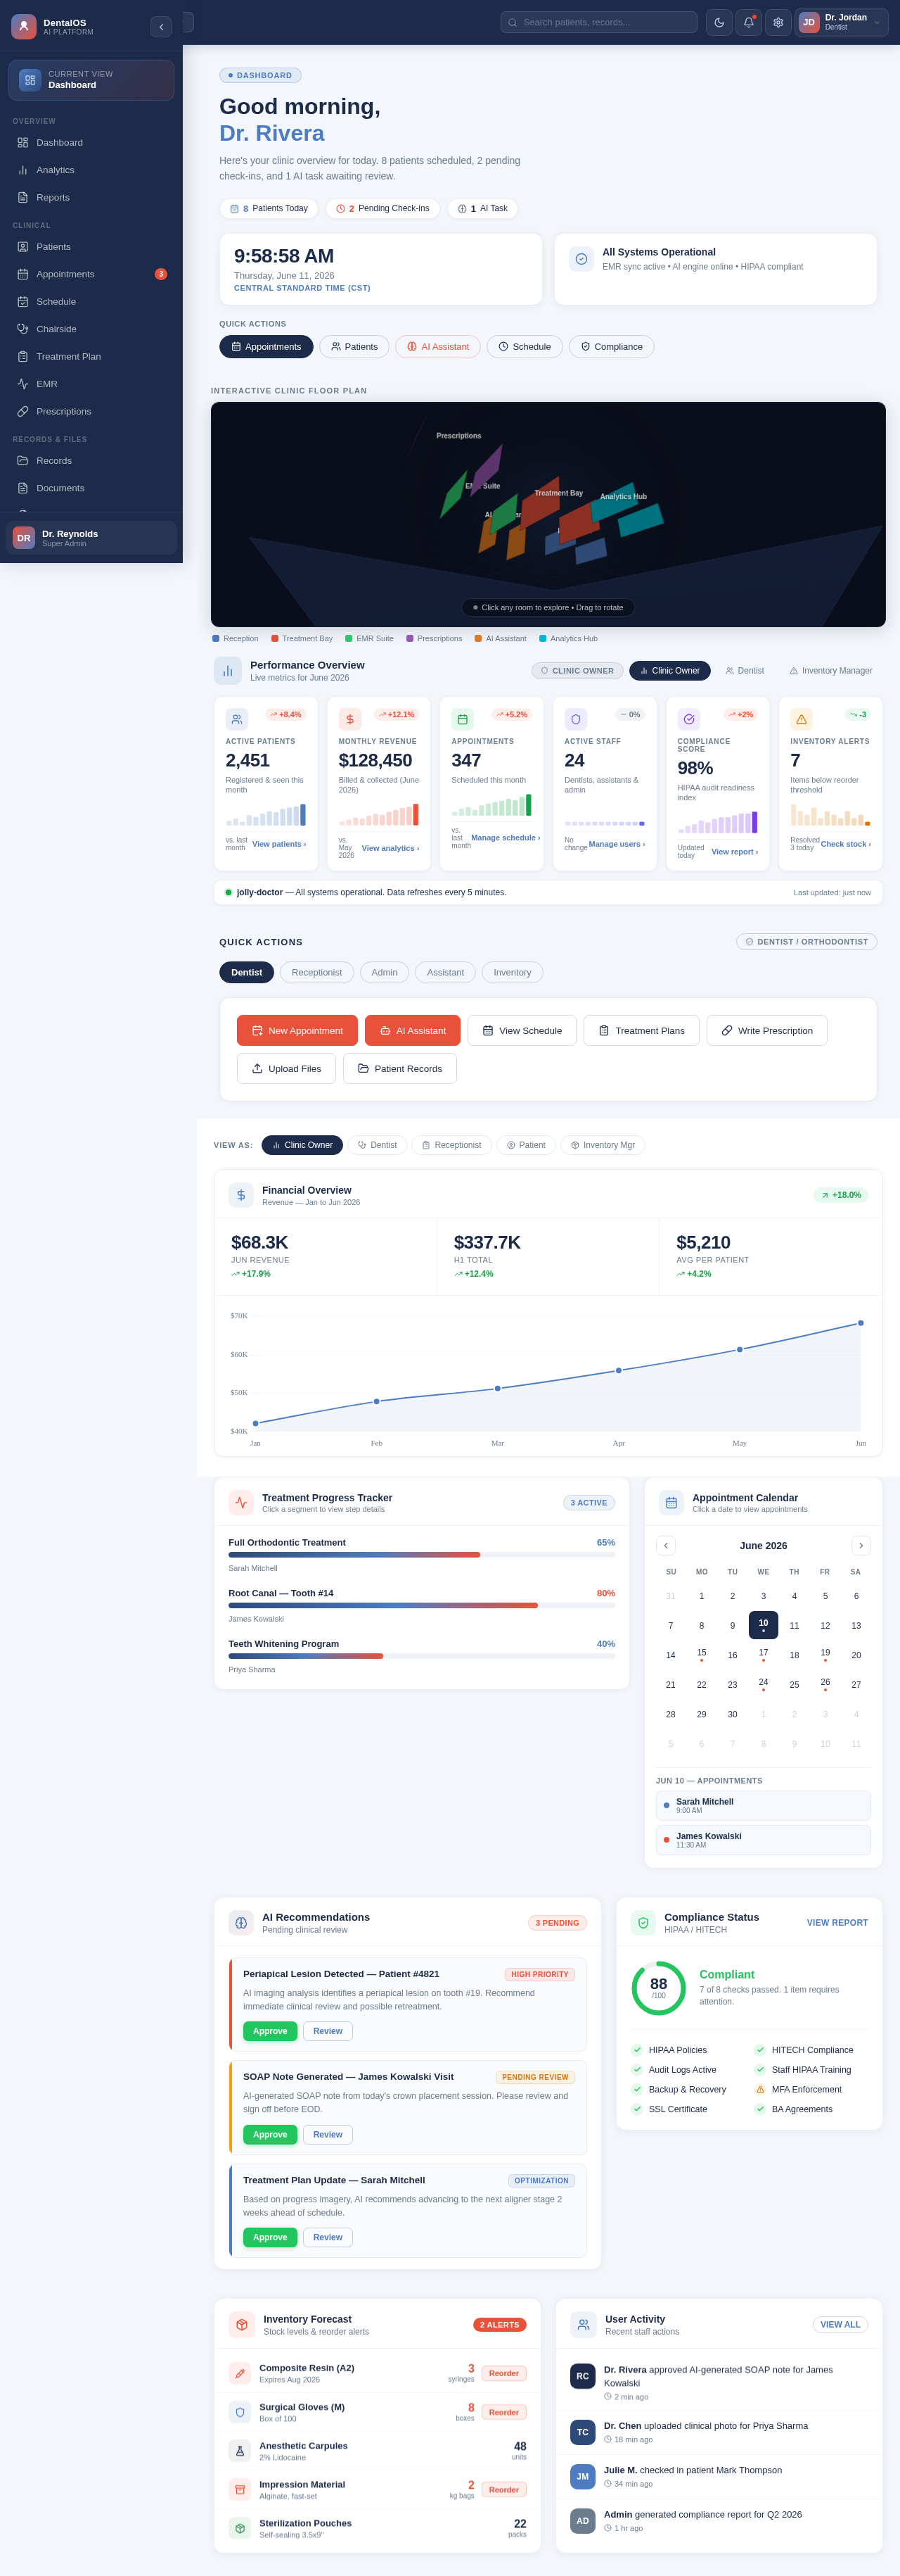Viewport: 900px width, 2576px height.
Task: Review the SOAP Note Generated recommendation
Action: pos(328,2134)
